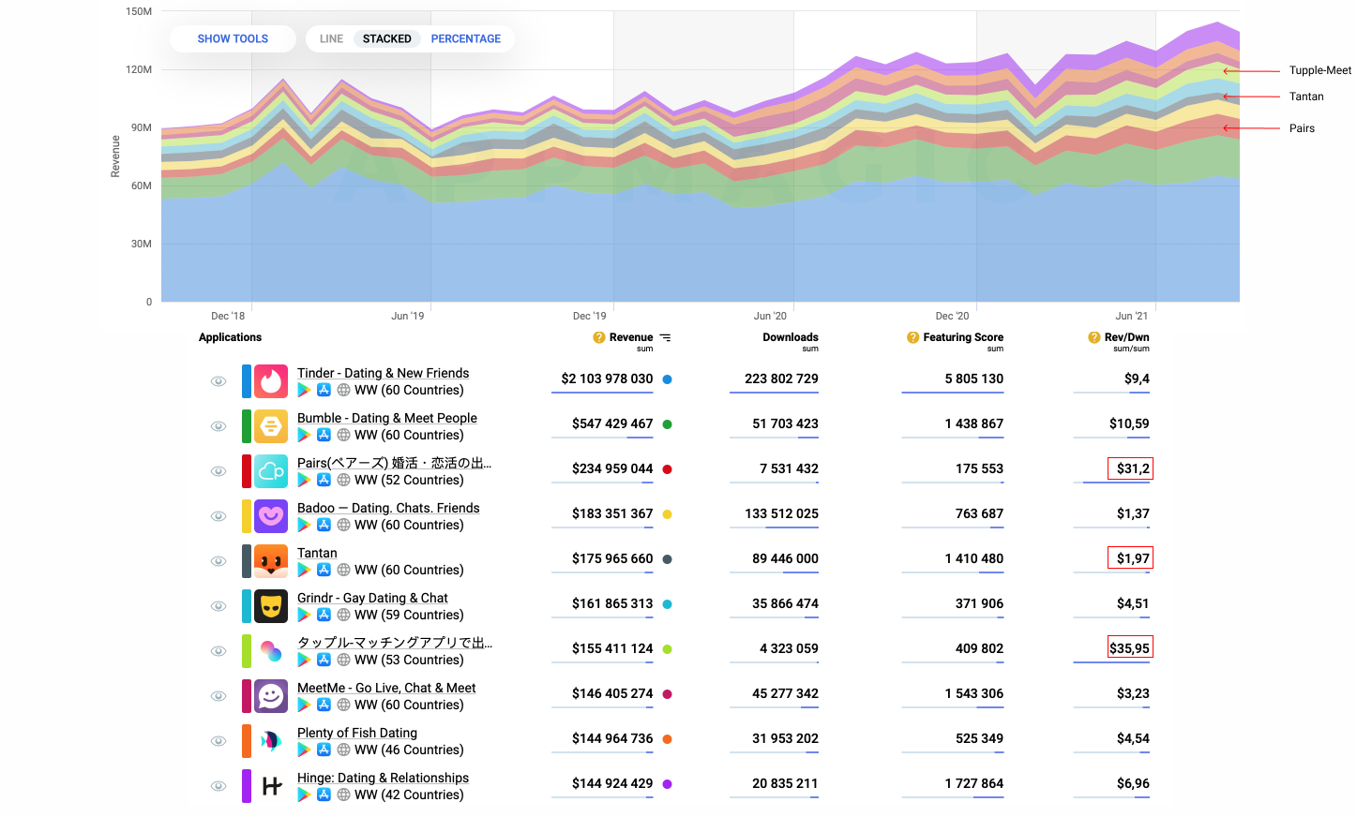1357x817 pixels.
Task: Toggle visibility eye for MeetMe
Action: [219, 696]
